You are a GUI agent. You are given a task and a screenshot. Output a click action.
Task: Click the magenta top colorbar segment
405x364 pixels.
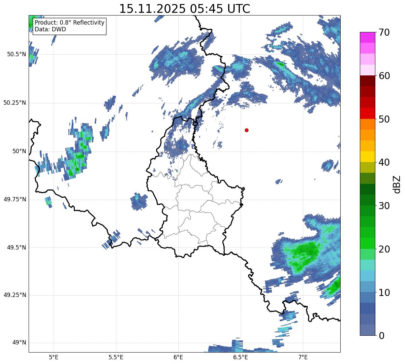click(x=367, y=37)
